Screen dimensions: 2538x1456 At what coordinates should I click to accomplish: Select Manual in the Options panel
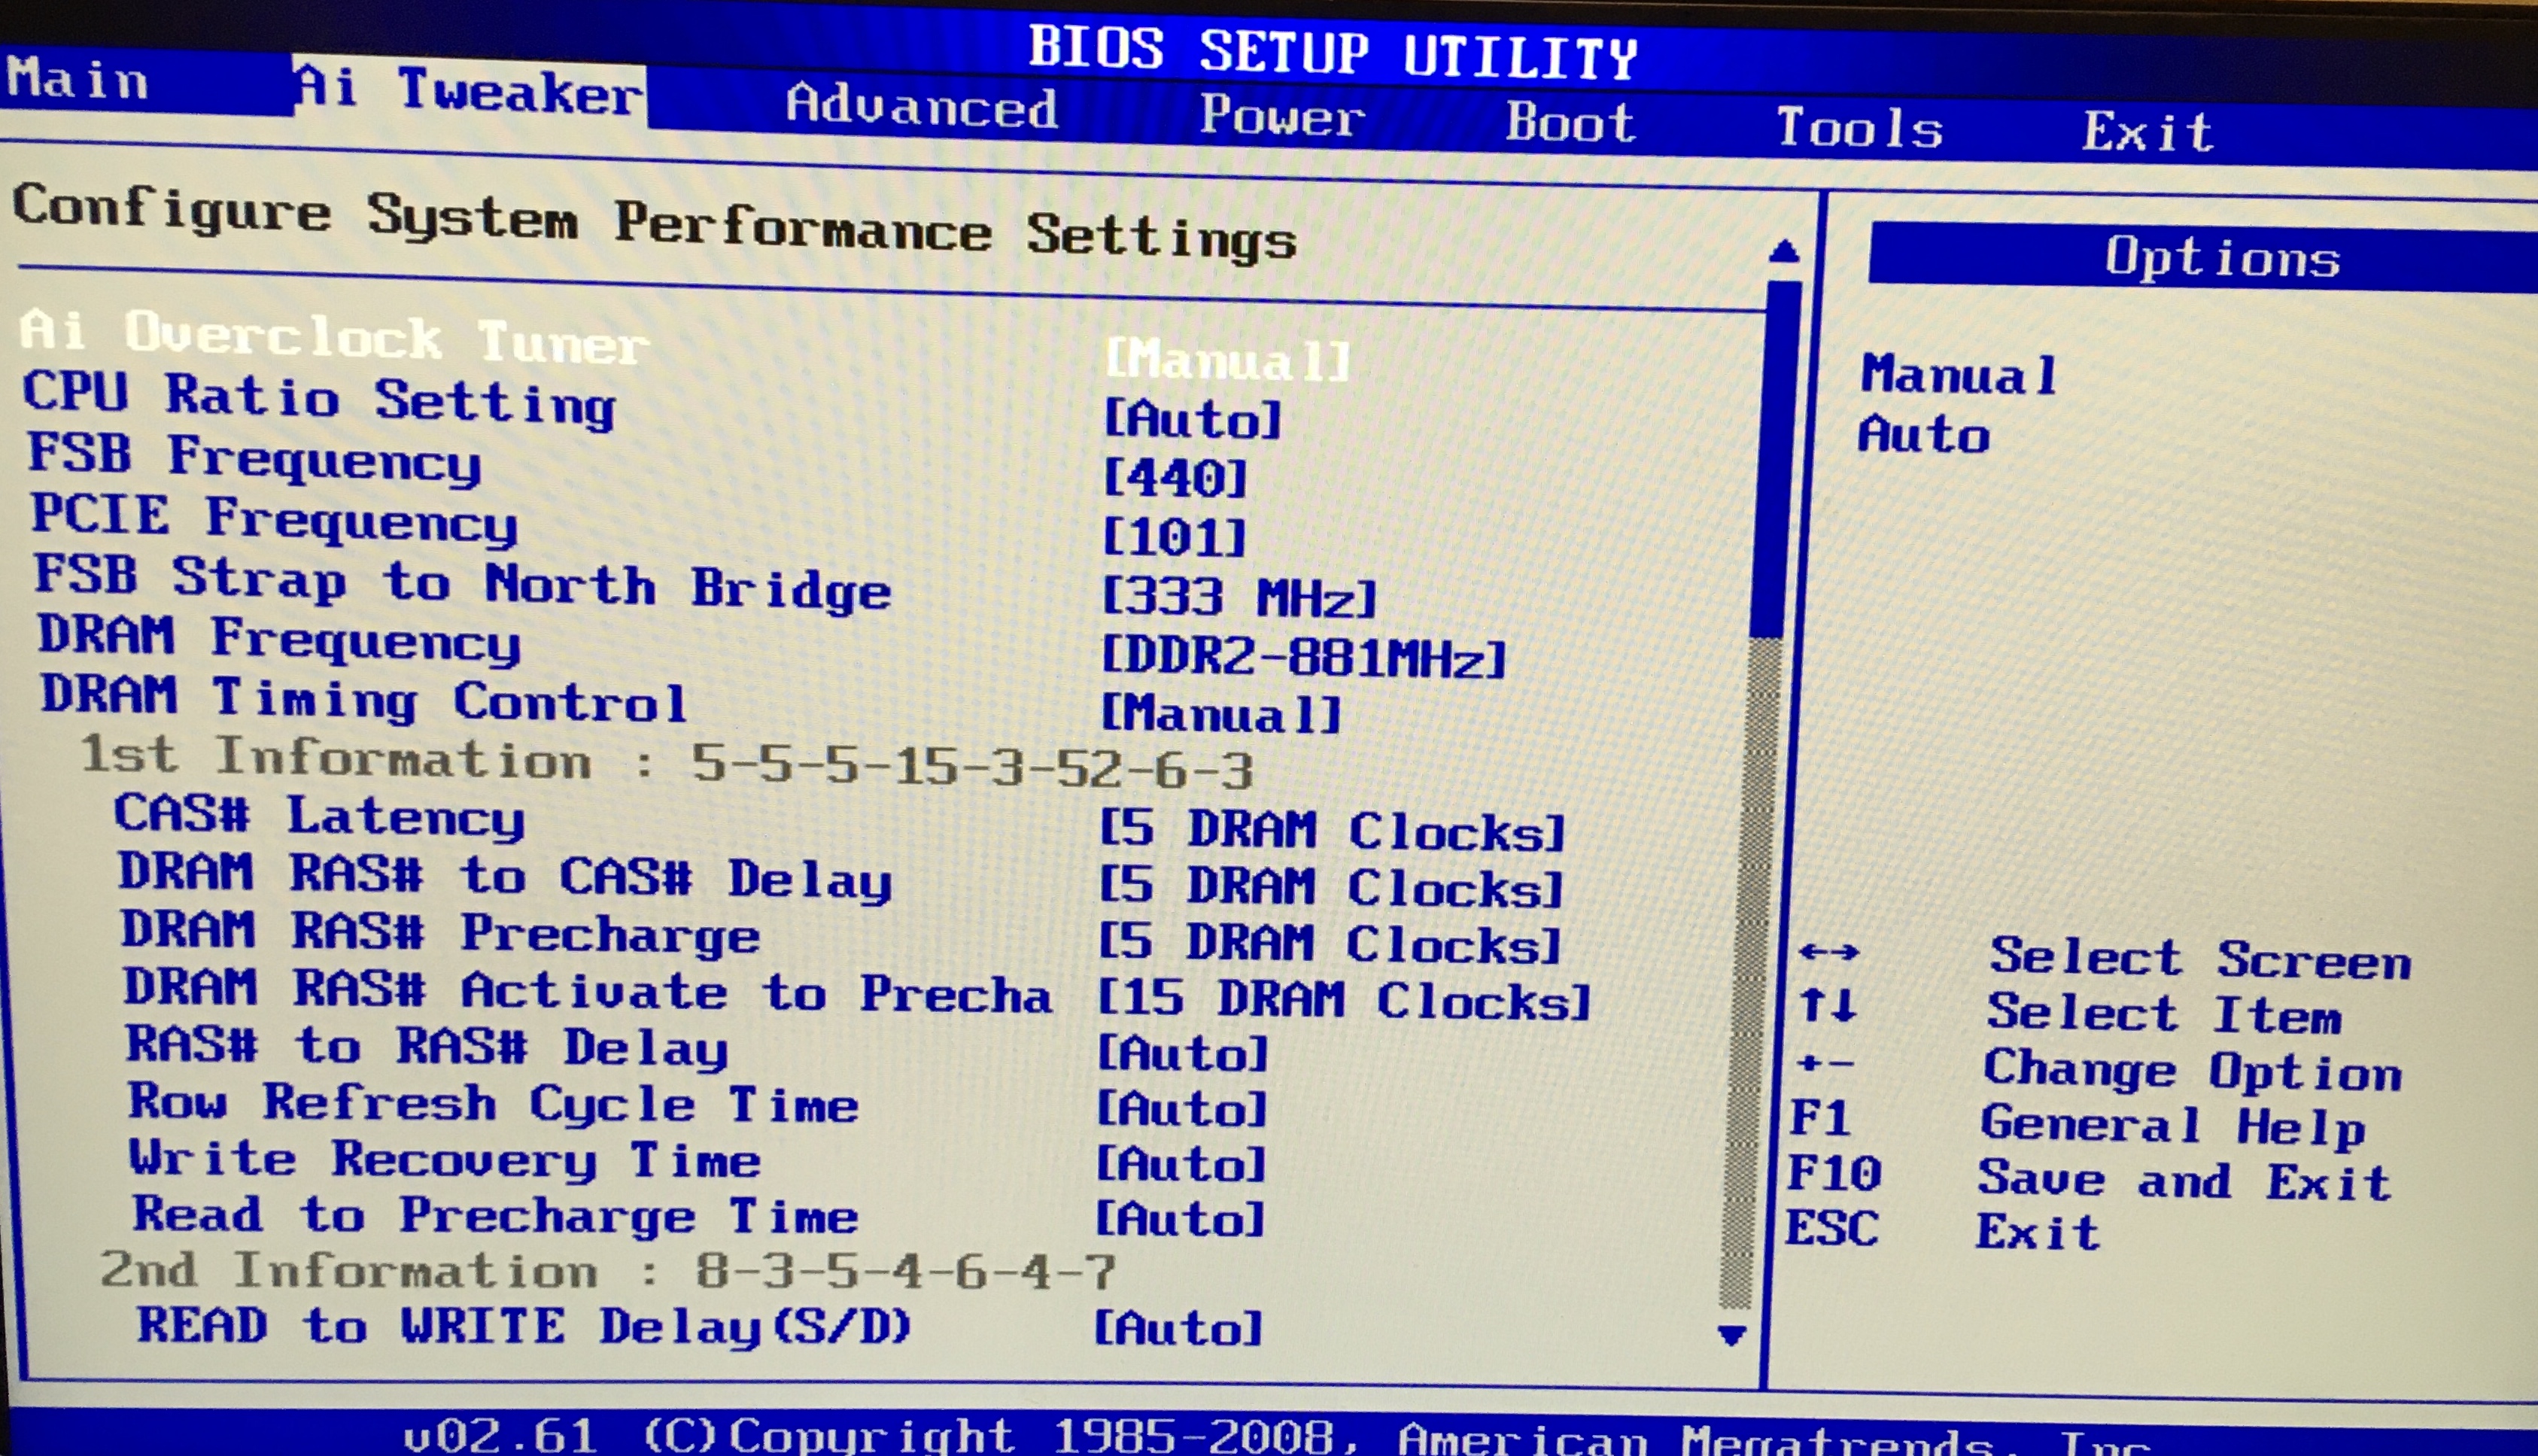tap(1958, 375)
